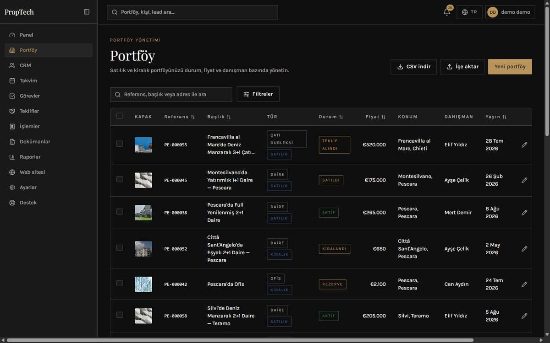
Task: Create a listing with Yeni portföy
Action: coord(510,67)
